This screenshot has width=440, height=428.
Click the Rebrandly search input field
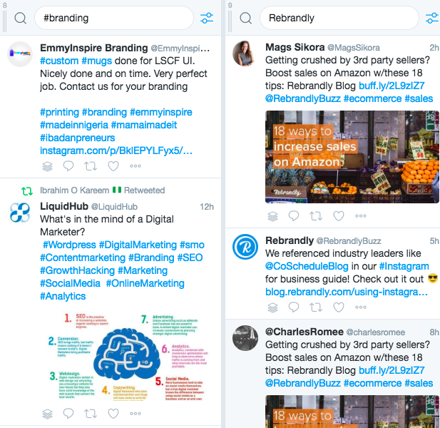(339, 19)
